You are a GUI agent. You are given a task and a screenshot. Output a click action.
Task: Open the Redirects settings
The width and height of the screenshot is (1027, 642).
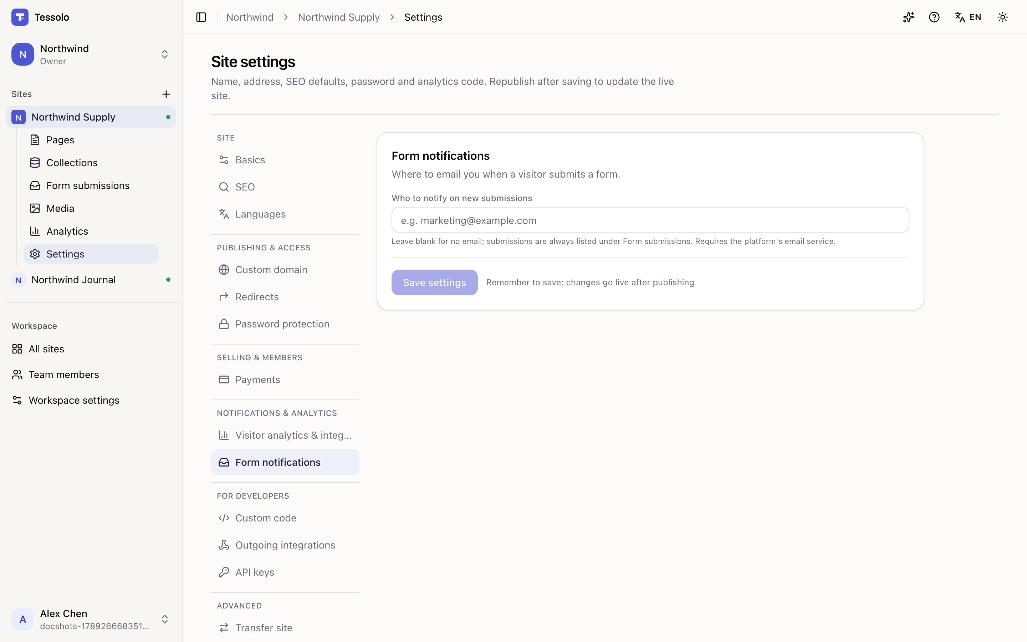tap(285, 297)
